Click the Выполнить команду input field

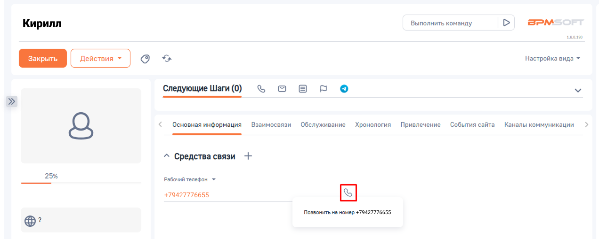(450, 23)
